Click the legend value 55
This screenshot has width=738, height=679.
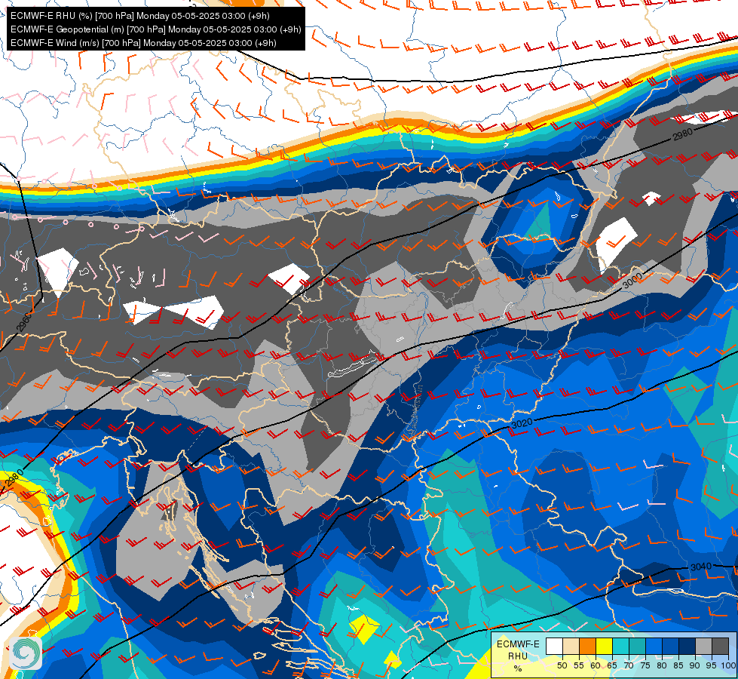[x=579, y=665]
